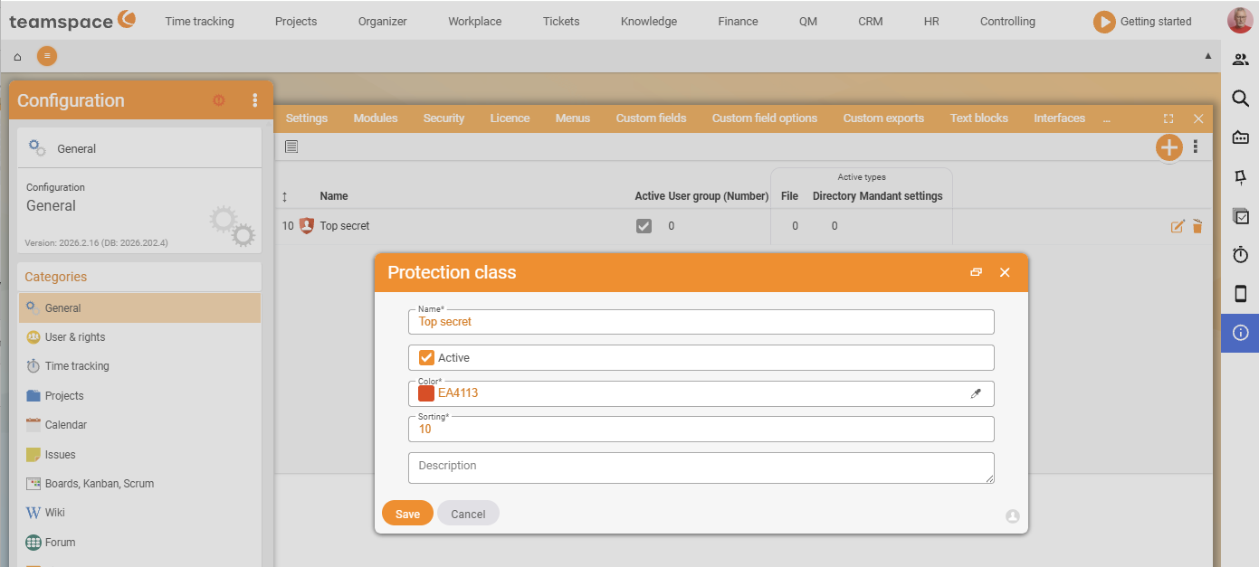
Task: Open the contacts icon in right sidebar
Action: click(1241, 60)
